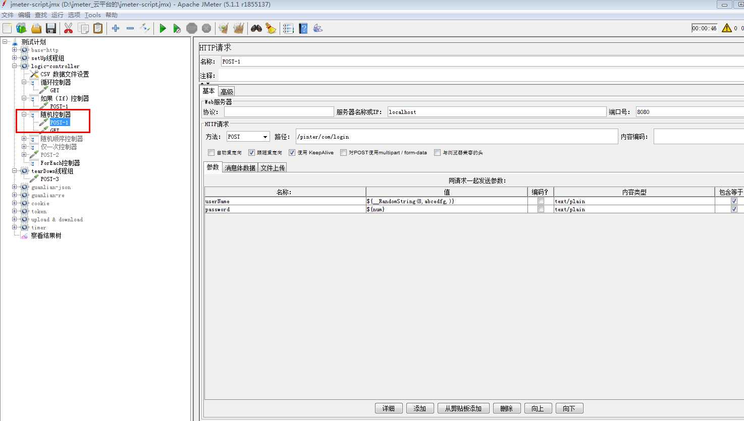This screenshot has width=744, height=421.
Task: Click the 测试计划 root flask icon
Action: (x=15, y=42)
